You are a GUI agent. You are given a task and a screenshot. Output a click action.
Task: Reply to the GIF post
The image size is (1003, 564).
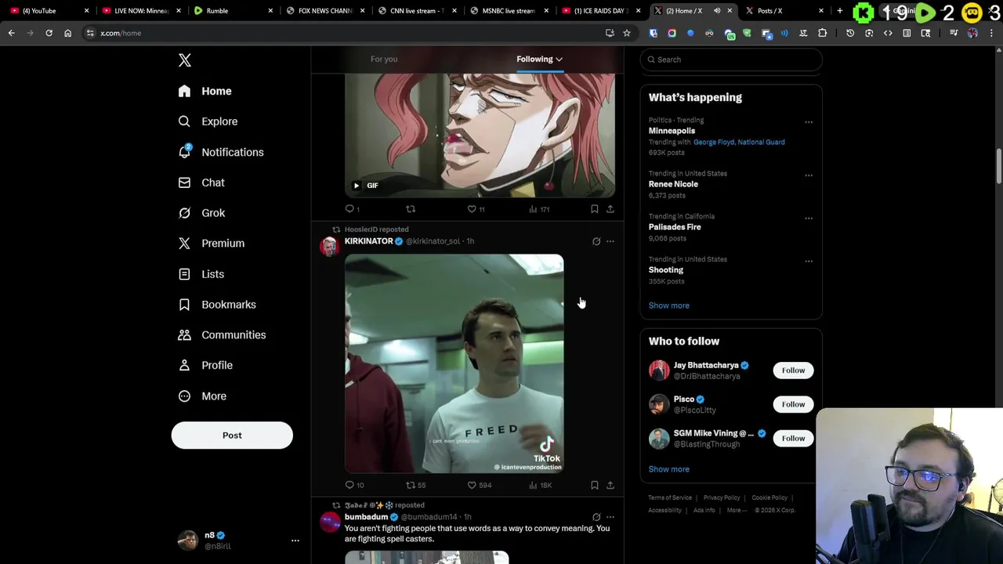[x=352, y=209]
